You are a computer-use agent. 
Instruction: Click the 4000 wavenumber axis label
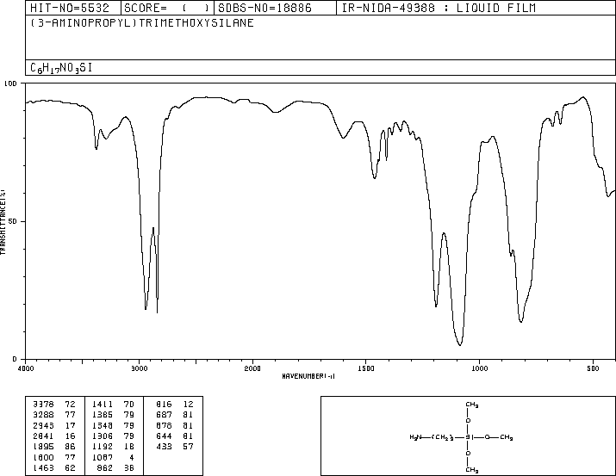(x=26, y=368)
